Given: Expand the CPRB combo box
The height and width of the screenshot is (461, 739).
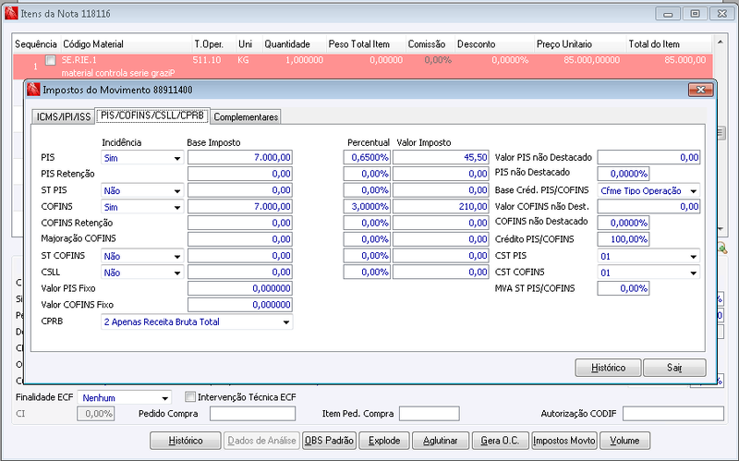Looking at the screenshot, I should 197,321.
